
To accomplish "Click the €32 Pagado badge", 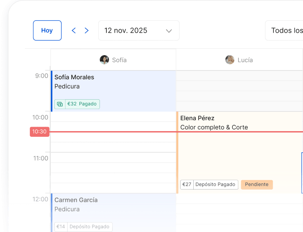I will click(x=77, y=104).
